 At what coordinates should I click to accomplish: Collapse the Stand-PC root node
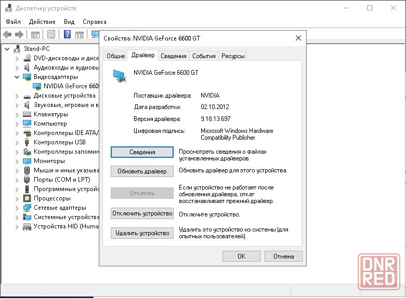coord(7,49)
